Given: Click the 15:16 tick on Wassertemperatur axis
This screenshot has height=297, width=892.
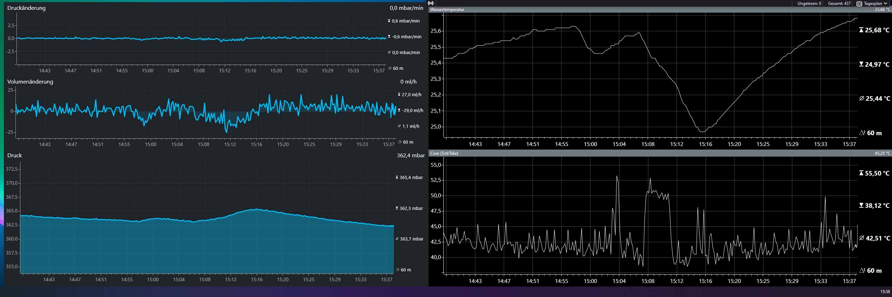Looking at the screenshot, I should [x=705, y=144].
